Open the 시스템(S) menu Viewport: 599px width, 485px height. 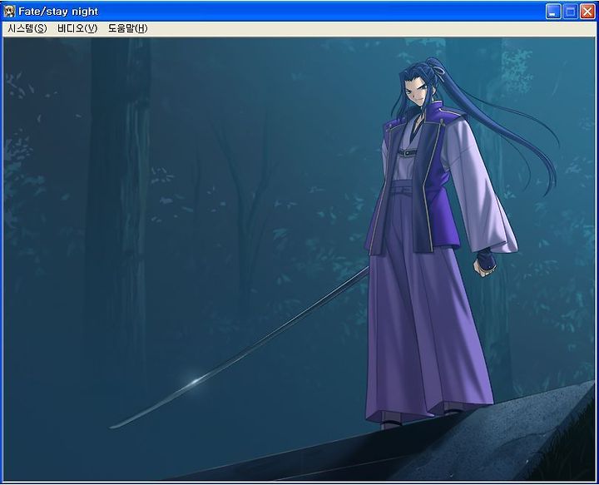tap(27, 28)
